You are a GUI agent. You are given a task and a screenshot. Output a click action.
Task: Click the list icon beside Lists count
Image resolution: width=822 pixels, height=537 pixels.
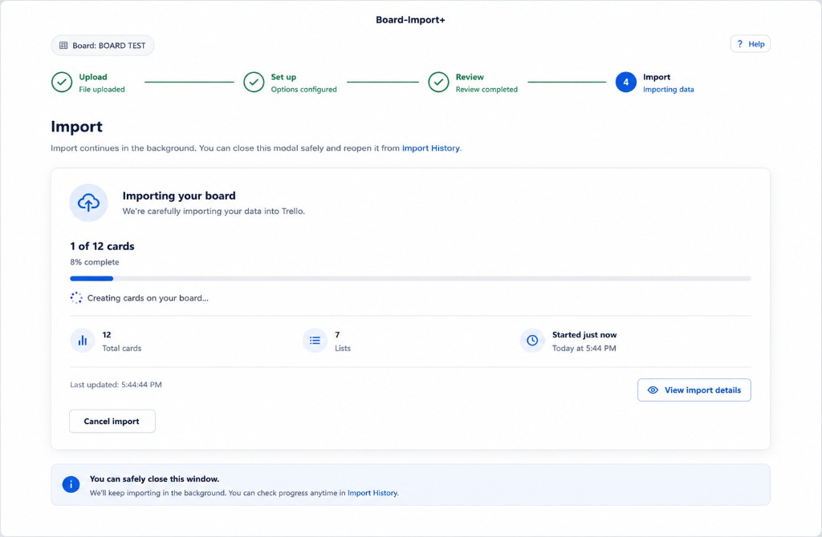pos(315,341)
